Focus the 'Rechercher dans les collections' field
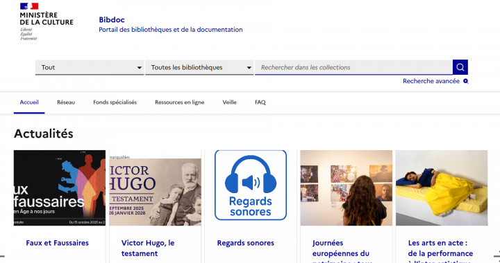500x263 pixels. pyautogui.click(x=353, y=67)
